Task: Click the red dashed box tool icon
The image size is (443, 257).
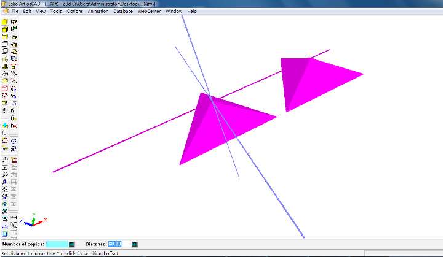Action: (5, 88)
